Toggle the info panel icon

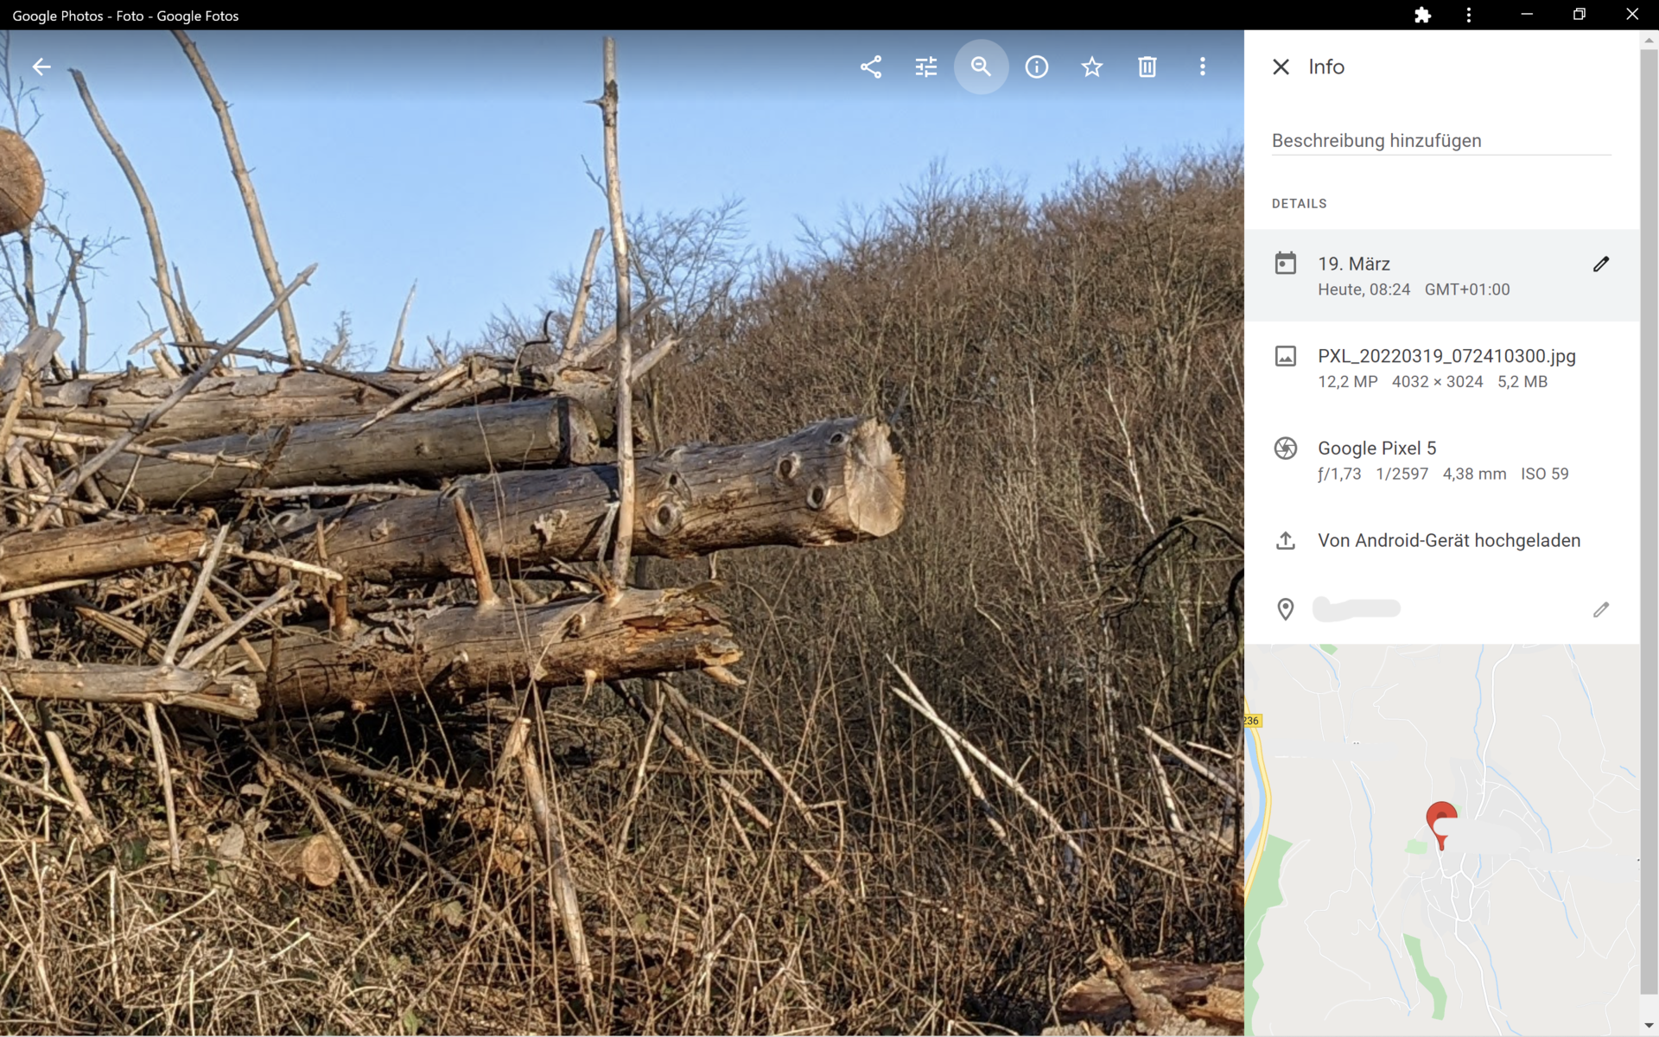coord(1037,67)
